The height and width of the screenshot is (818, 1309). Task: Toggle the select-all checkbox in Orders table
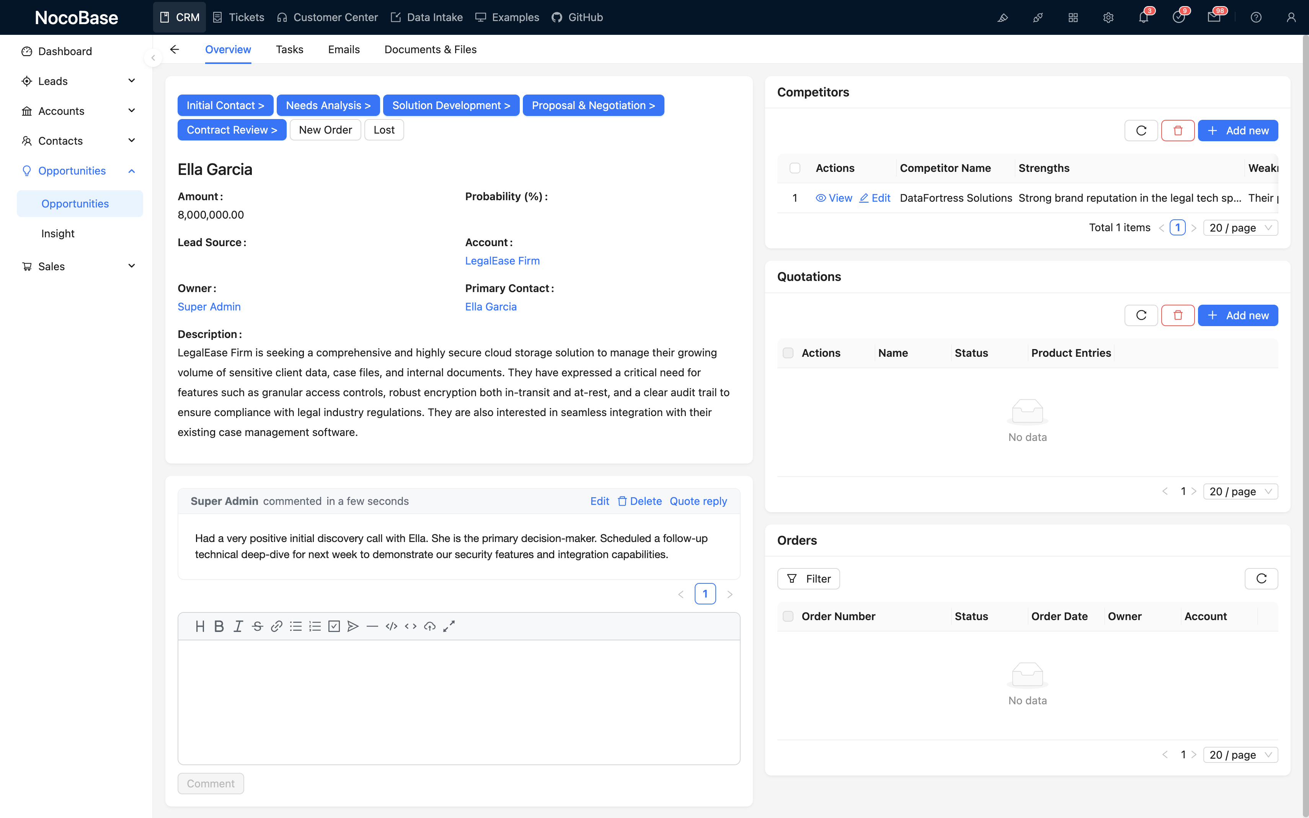788,616
